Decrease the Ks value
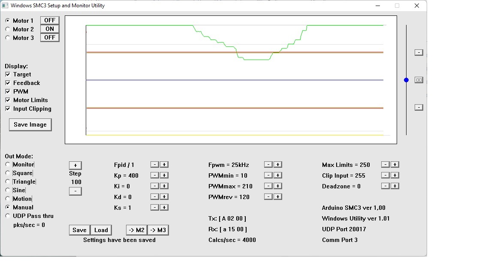The width and height of the screenshot is (494, 278). [x=155, y=207]
